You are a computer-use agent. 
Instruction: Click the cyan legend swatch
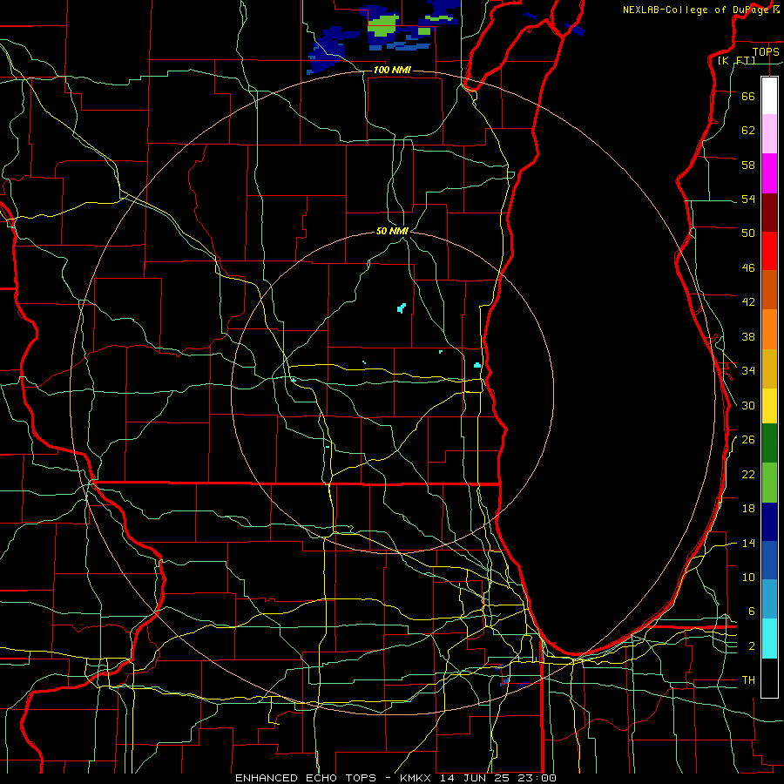tap(769, 639)
